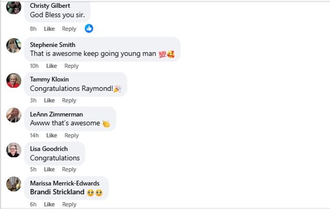Click the 10h timestamp on Stephenie's comment
330x209 pixels.
(x=34, y=66)
